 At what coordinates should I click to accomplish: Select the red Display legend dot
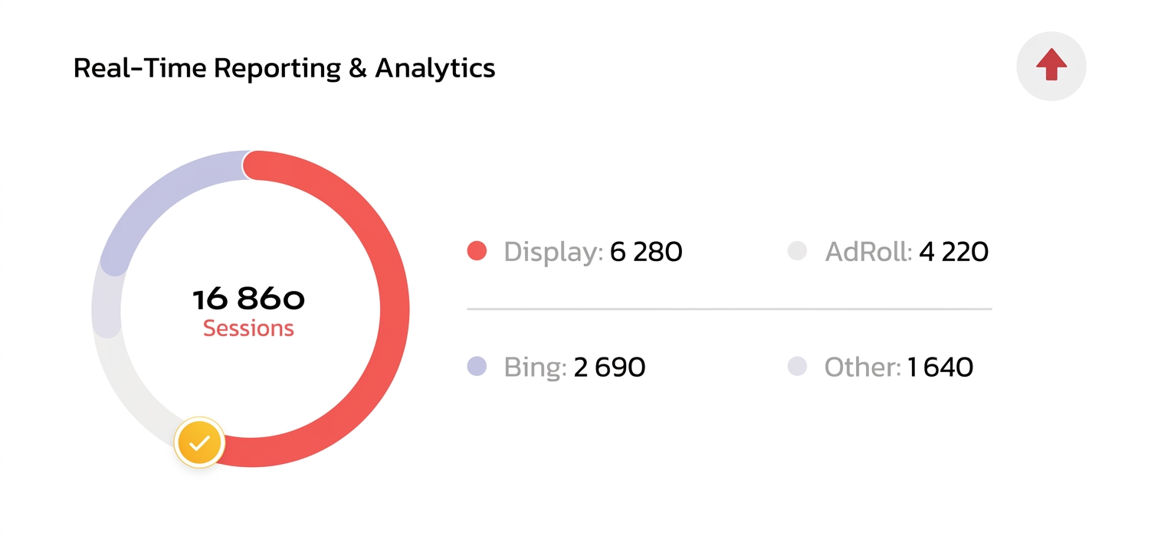477,251
